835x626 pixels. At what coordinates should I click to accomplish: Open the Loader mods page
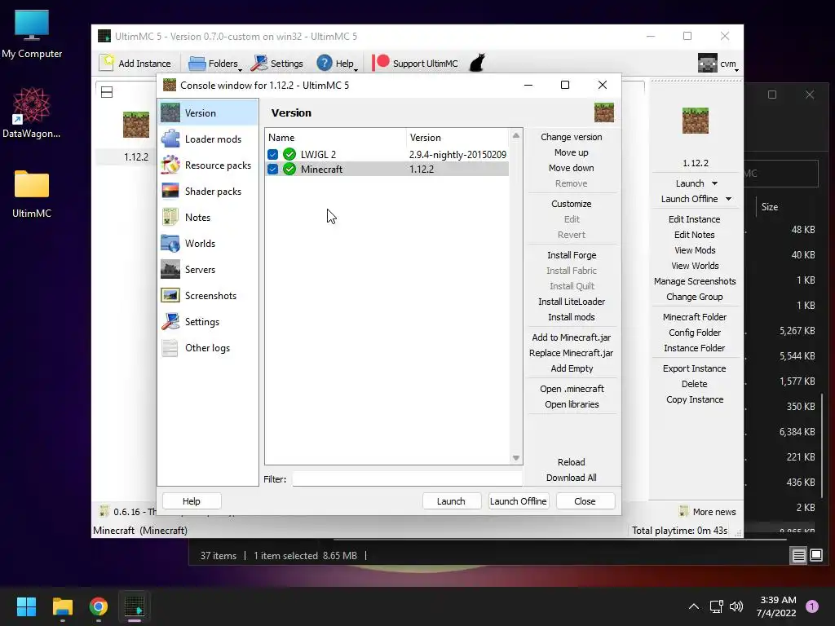click(x=208, y=139)
